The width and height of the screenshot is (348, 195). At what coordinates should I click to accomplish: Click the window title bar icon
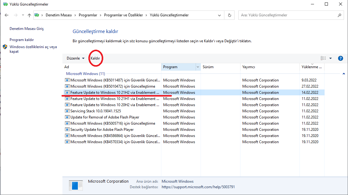pos(5,4)
